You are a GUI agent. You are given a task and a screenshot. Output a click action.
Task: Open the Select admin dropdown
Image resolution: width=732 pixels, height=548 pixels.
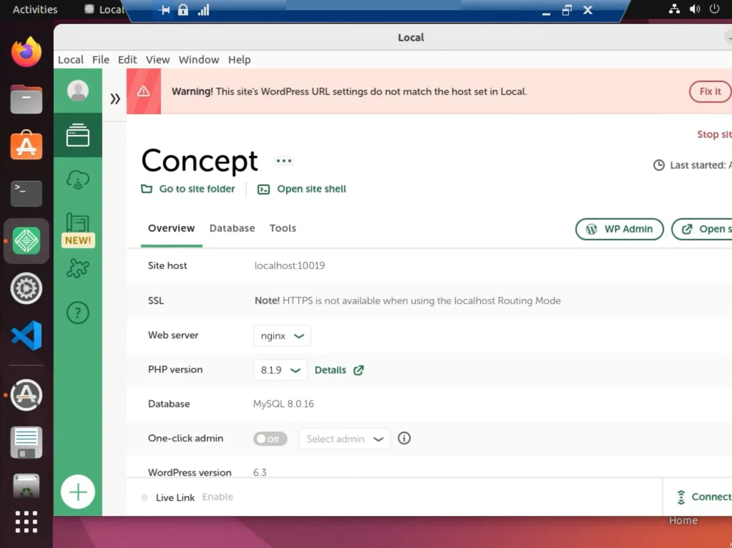click(345, 439)
